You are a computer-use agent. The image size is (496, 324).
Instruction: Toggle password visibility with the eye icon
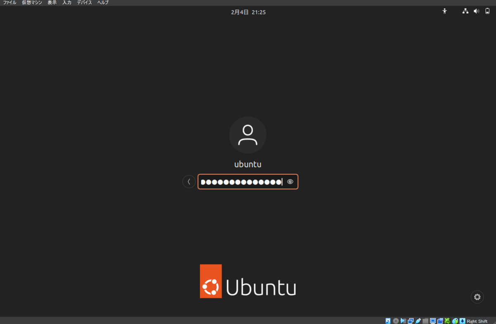tap(290, 182)
